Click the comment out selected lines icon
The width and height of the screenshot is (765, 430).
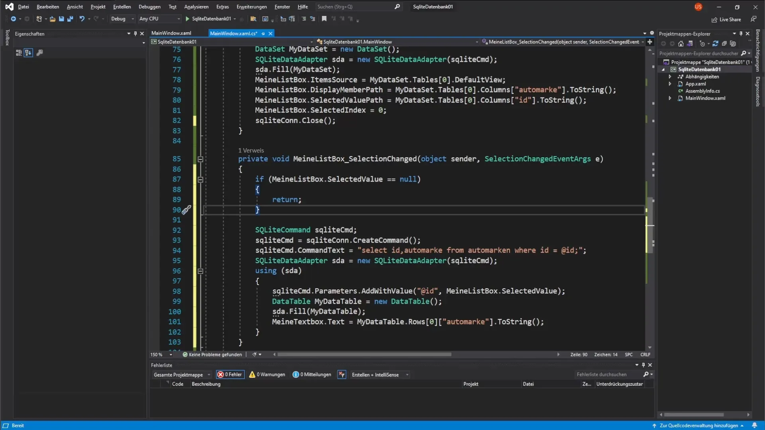click(304, 19)
